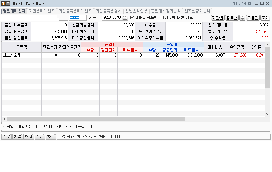Click the 총 손익금액 label
The width and height of the screenshot is (272, 172).
(x=217, y=32)
